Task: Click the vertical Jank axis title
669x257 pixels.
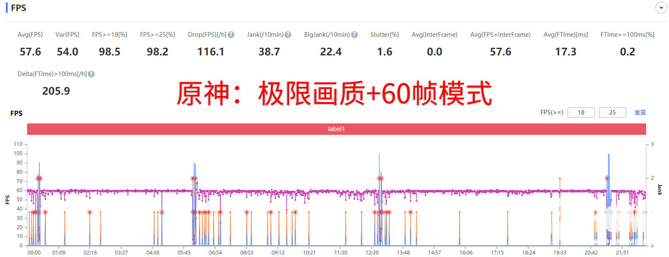Action: pyautogui.click(x=659, y=189)
